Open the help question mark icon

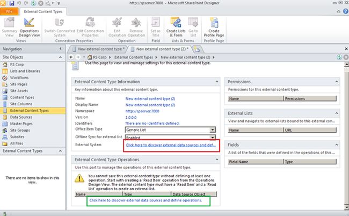[346, 11]
